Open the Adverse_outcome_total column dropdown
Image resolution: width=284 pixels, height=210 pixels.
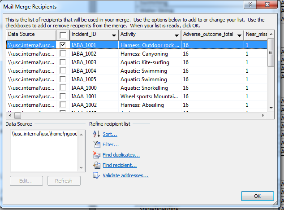[x=239, y=35]
